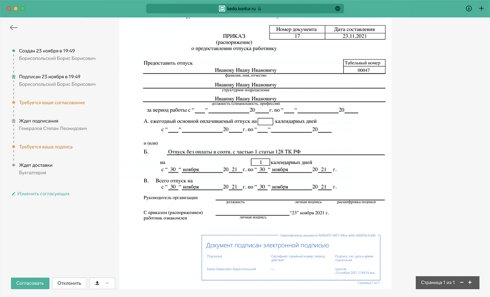Zoom in on the document page

[x=470, y=282]
